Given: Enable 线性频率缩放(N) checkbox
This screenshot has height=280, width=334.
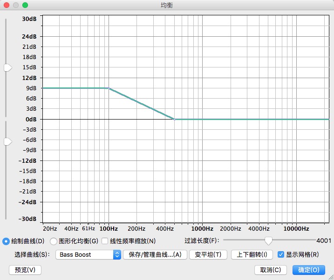Looking at the screenshot, I should click(105, 241).
